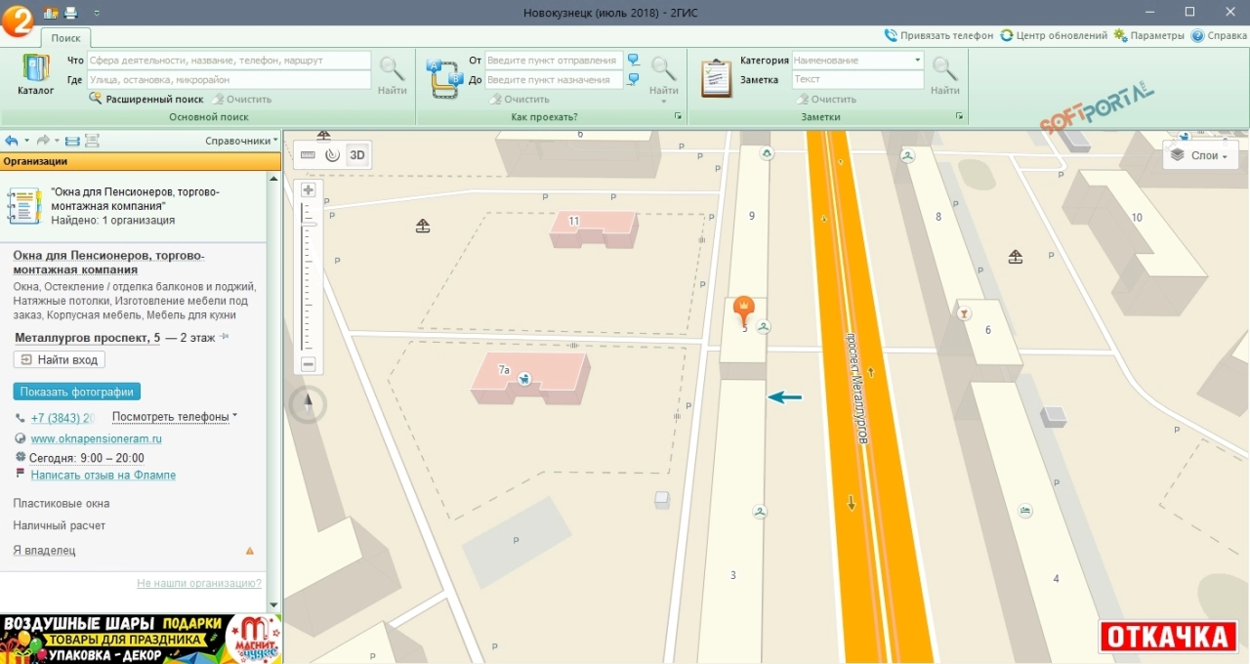Click the zoom out minus button on map
Viewport: 1250px width, 664px height.
coord(309,364)
